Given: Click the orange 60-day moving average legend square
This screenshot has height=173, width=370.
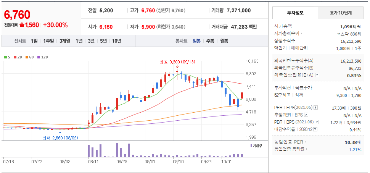Looking at the screenshot, I should (27, 57).
